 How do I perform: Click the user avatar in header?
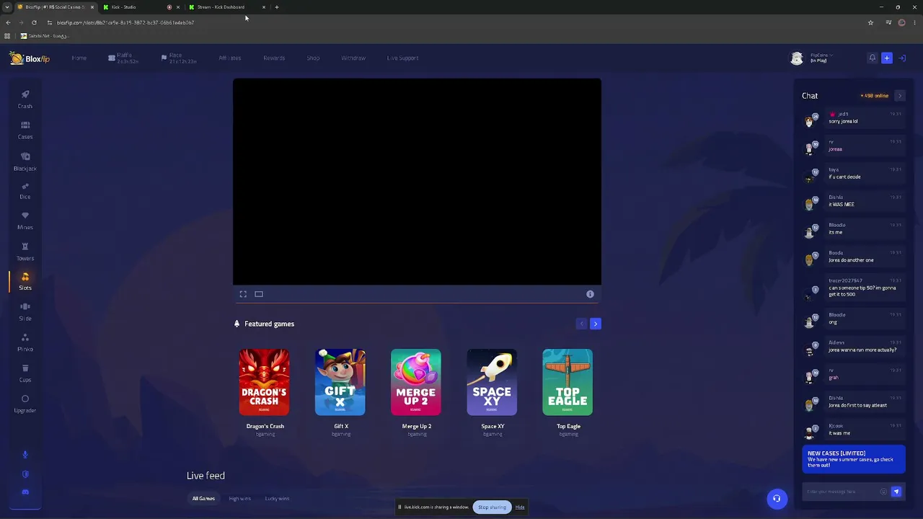click(797, 58)
